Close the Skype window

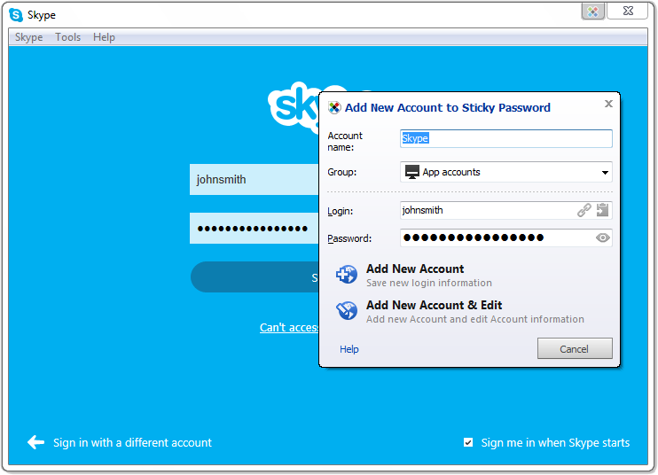[x=628, y=11]
